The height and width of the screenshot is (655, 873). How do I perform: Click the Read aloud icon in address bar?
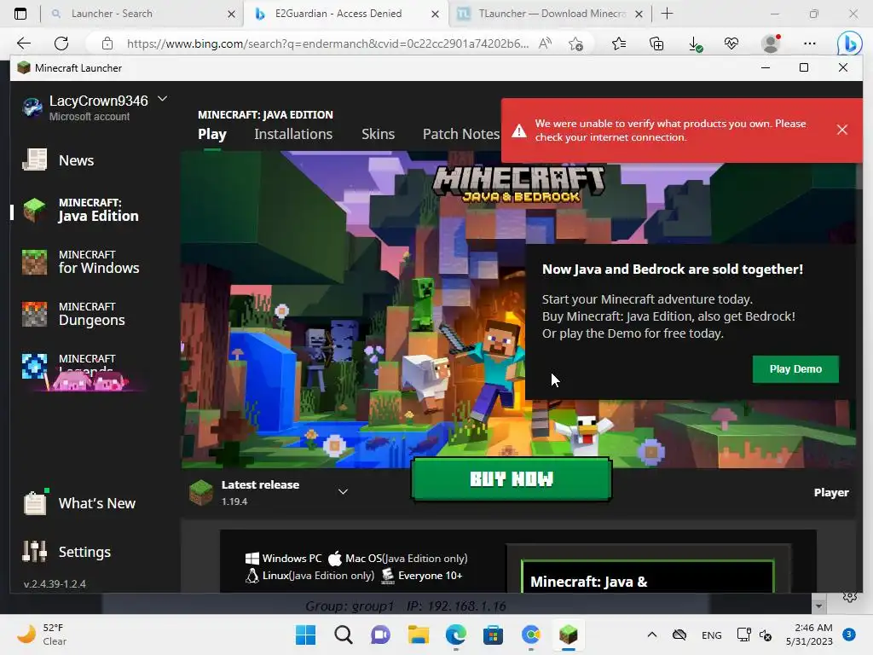coord(545,43)
